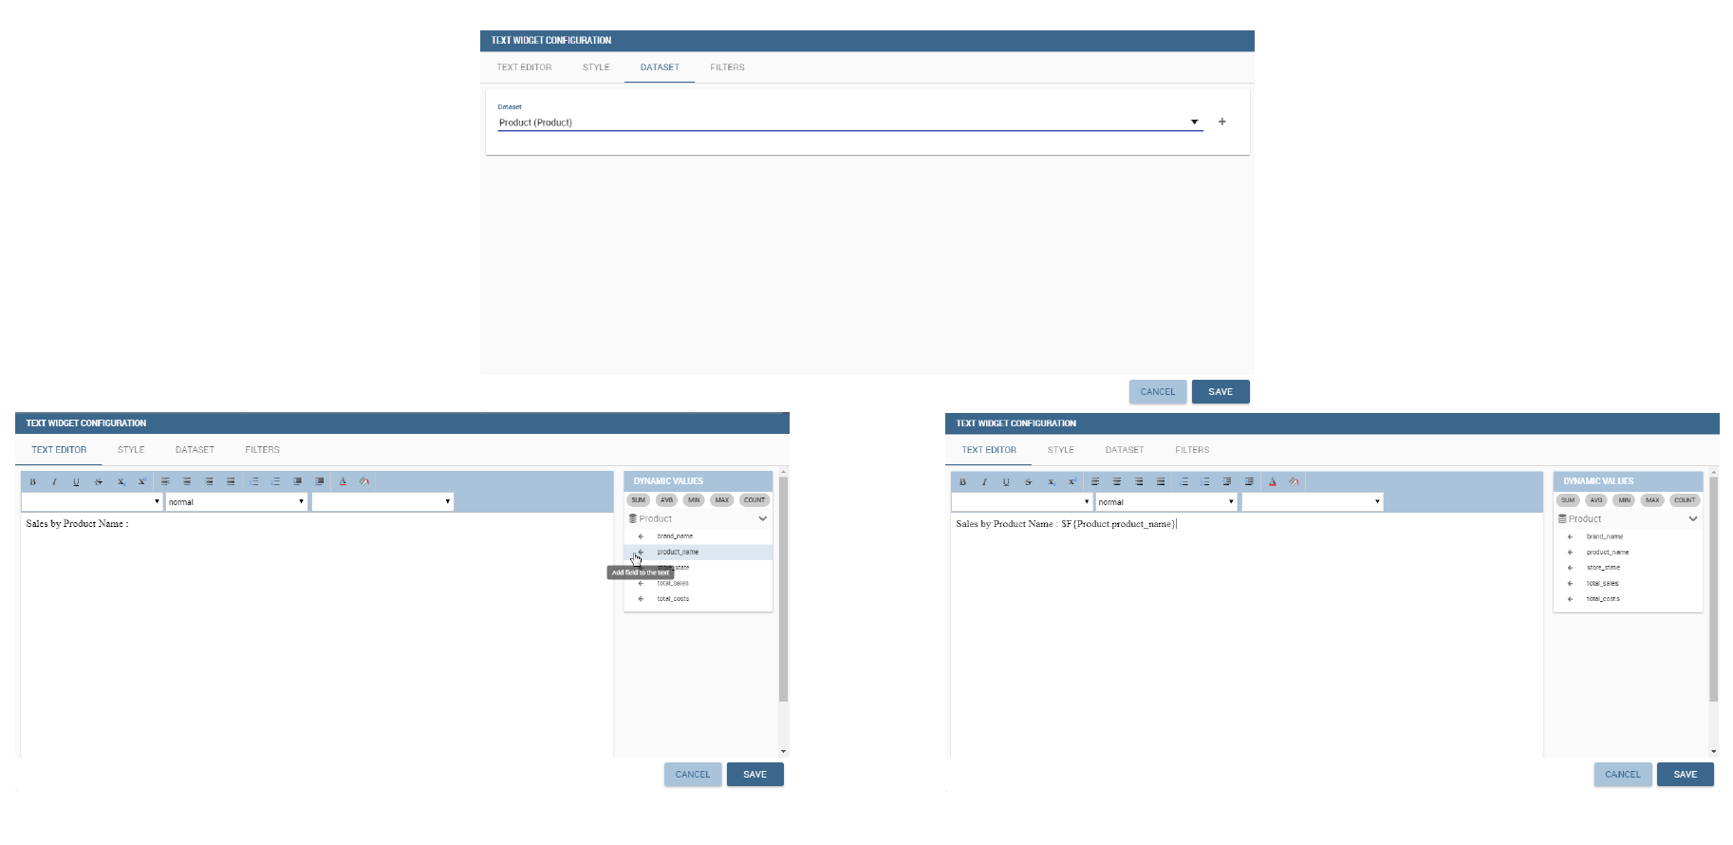Insert numbered list in right editor dialog

pos(1184,481)
